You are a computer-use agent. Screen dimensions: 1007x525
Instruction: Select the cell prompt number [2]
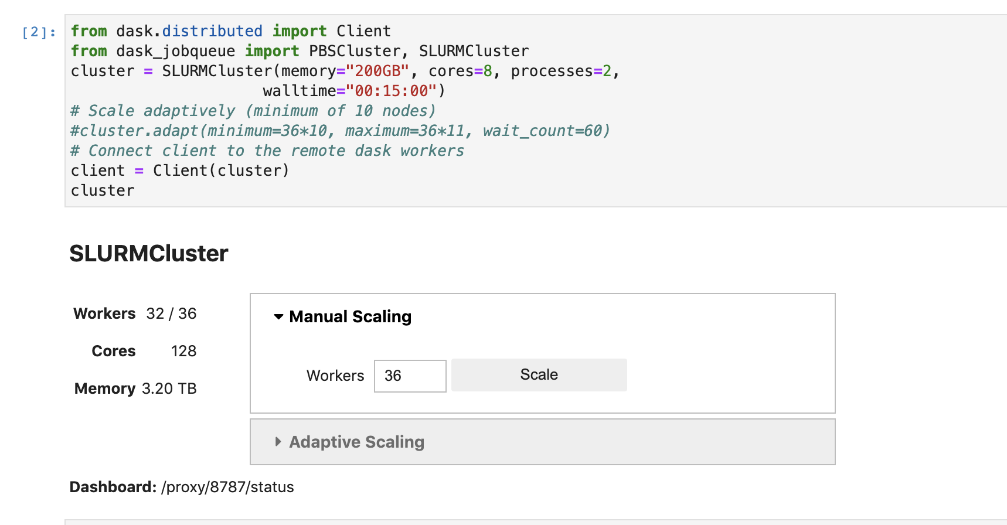point(39,32)
